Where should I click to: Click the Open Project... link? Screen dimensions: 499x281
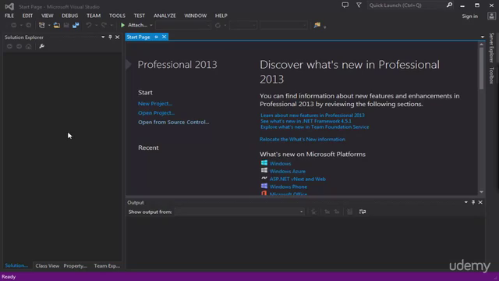(x=156, y=112)
